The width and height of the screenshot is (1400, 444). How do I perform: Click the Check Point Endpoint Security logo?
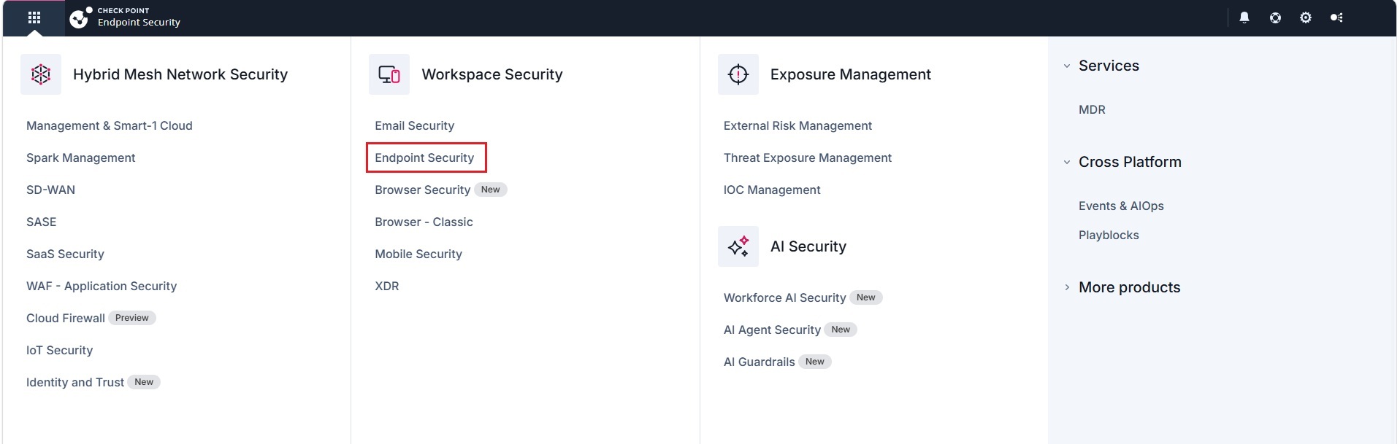pos(125,17)
